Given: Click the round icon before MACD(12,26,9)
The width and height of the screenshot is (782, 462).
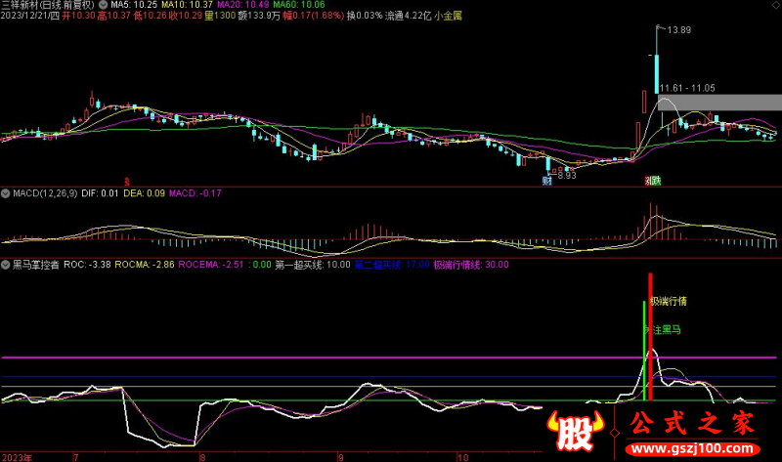Looking at the screenshot, I should coord(6,193).
